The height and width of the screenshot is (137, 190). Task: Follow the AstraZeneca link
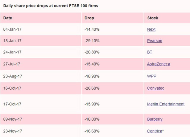(159, 64)
